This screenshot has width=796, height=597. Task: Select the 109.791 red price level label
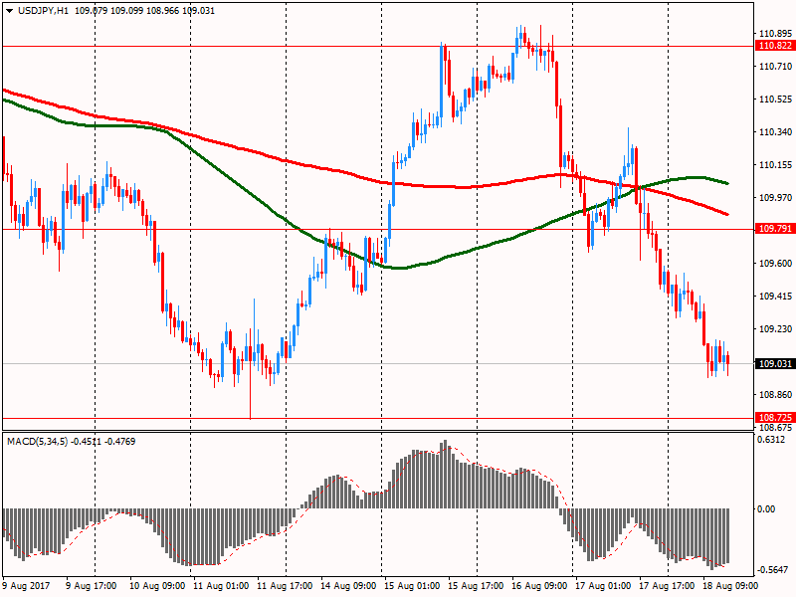click(775, 229)
